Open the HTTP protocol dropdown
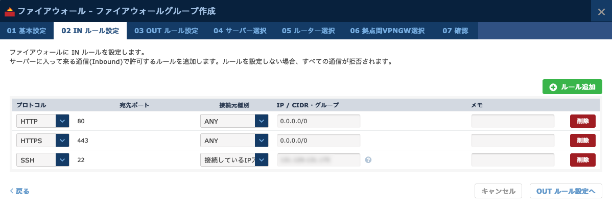The image size is (612, 207). point(42,121)
